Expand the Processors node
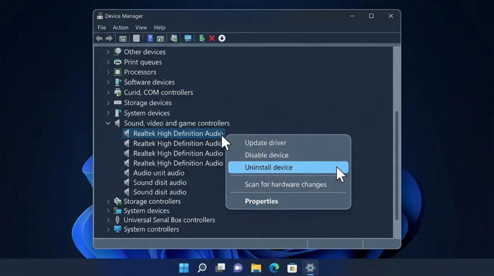Screen dimensions: 494x276 pos(108,72)
